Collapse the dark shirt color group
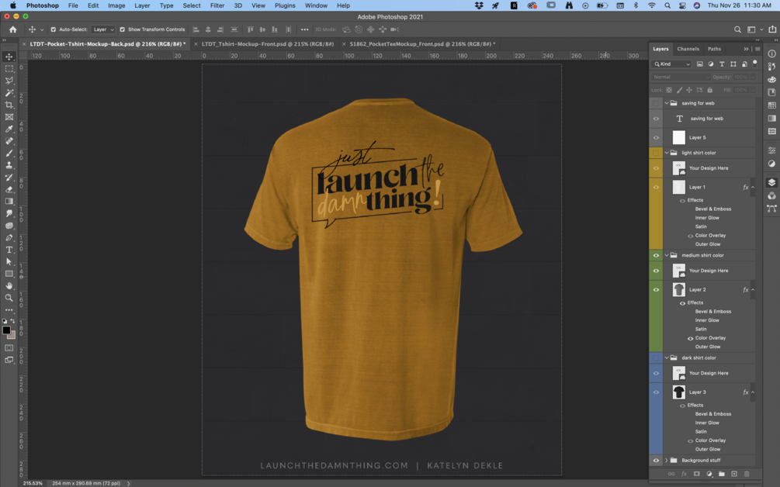 coord(667,357)
